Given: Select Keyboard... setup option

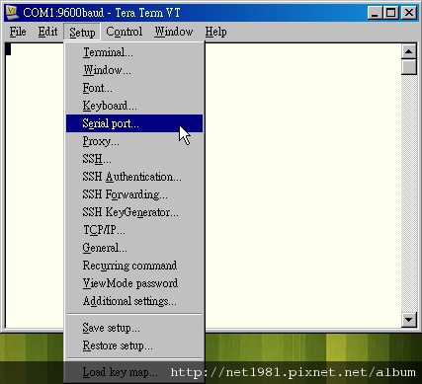Looking at the screenshot, I should point(134,106).
